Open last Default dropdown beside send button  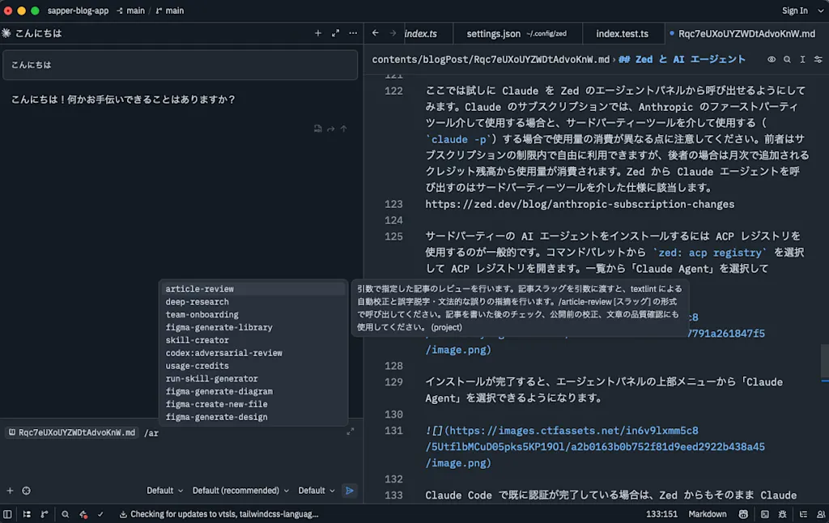click(317, 491)
